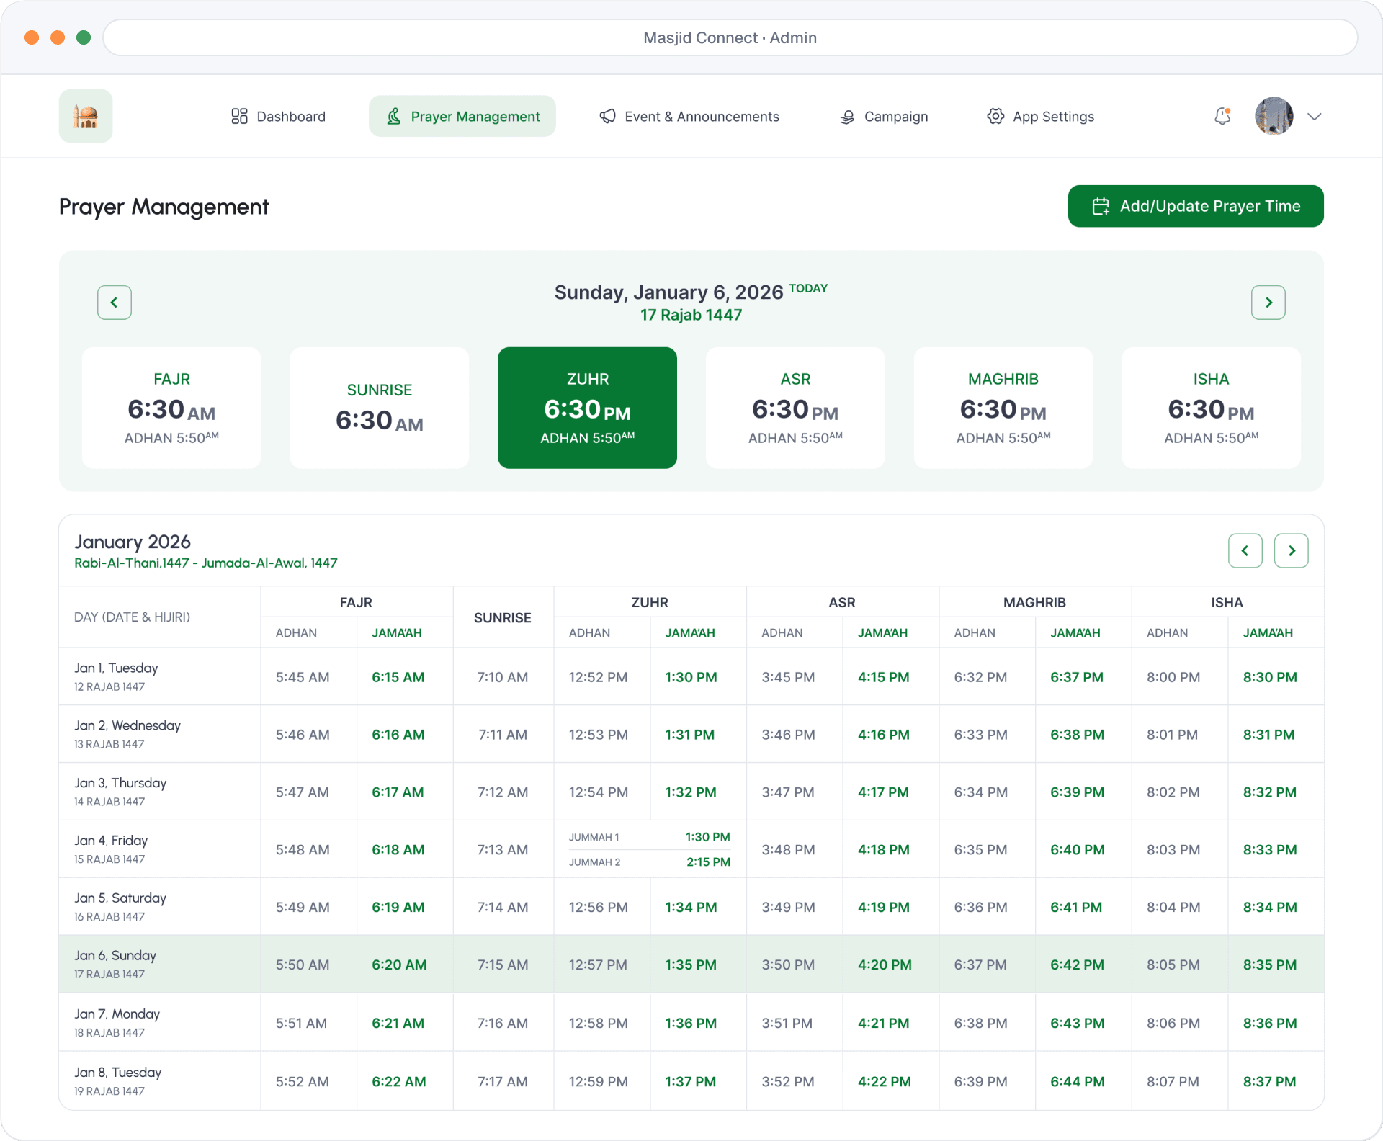Viewport: 1383px width, 1141px height.
Task: Click Jummah 1 time 1:30 PM
Action: [x=707, y=837]
